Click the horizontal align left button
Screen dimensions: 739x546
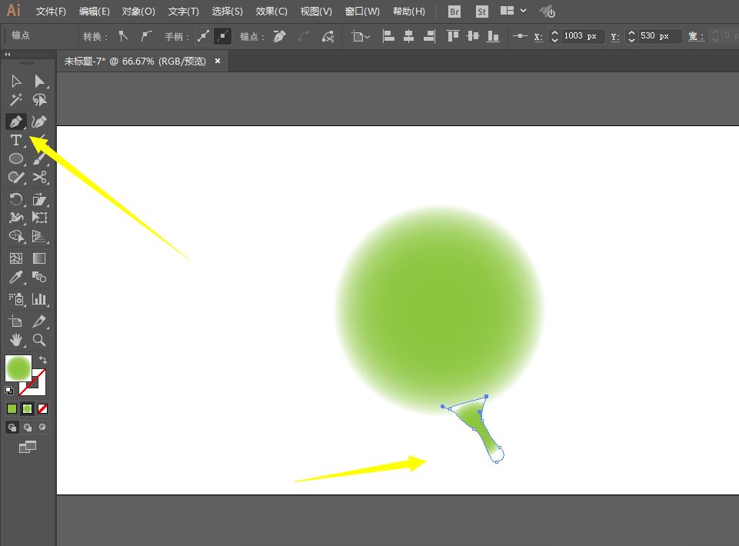point(388,36)
